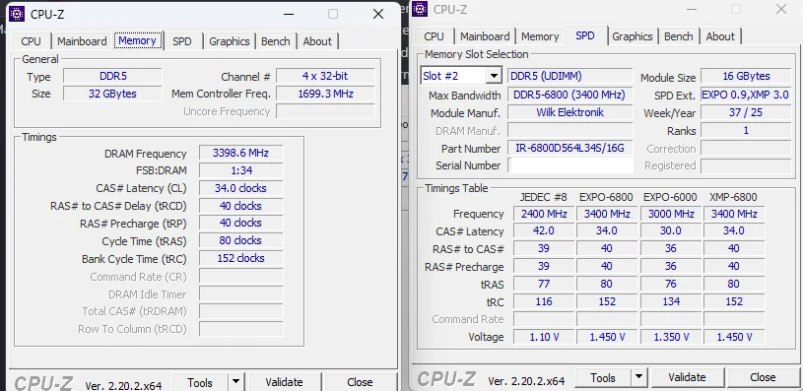This screenshot has width=803, height=391.
Task: Click the DDR5 memory Type value
Action: [112, 76]
